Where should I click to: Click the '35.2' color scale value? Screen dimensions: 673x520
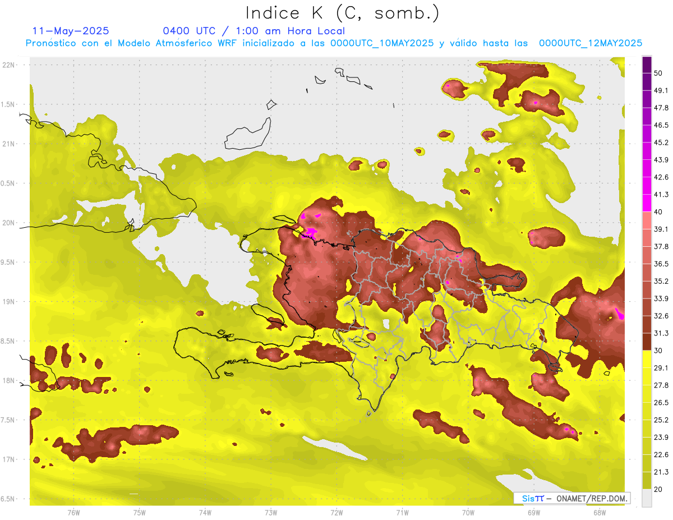pyautogui.click(x=661, y=281)
